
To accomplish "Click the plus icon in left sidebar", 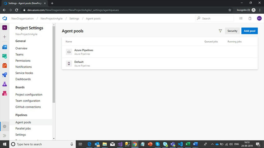I will pyautogui.click(x=5, y=37).
